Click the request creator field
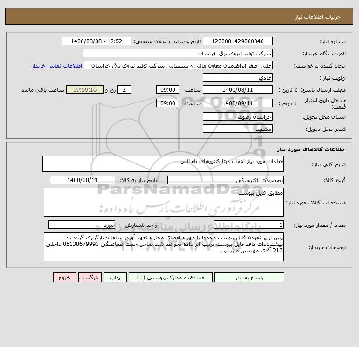This screenshot has height=347, width=359. tap(179, 65)
